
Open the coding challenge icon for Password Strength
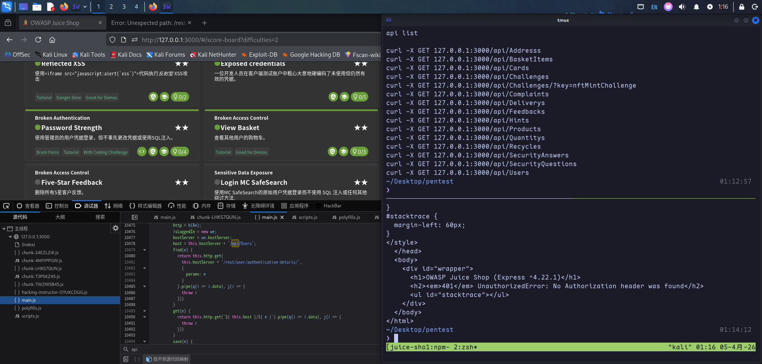(x=142, y=151)
